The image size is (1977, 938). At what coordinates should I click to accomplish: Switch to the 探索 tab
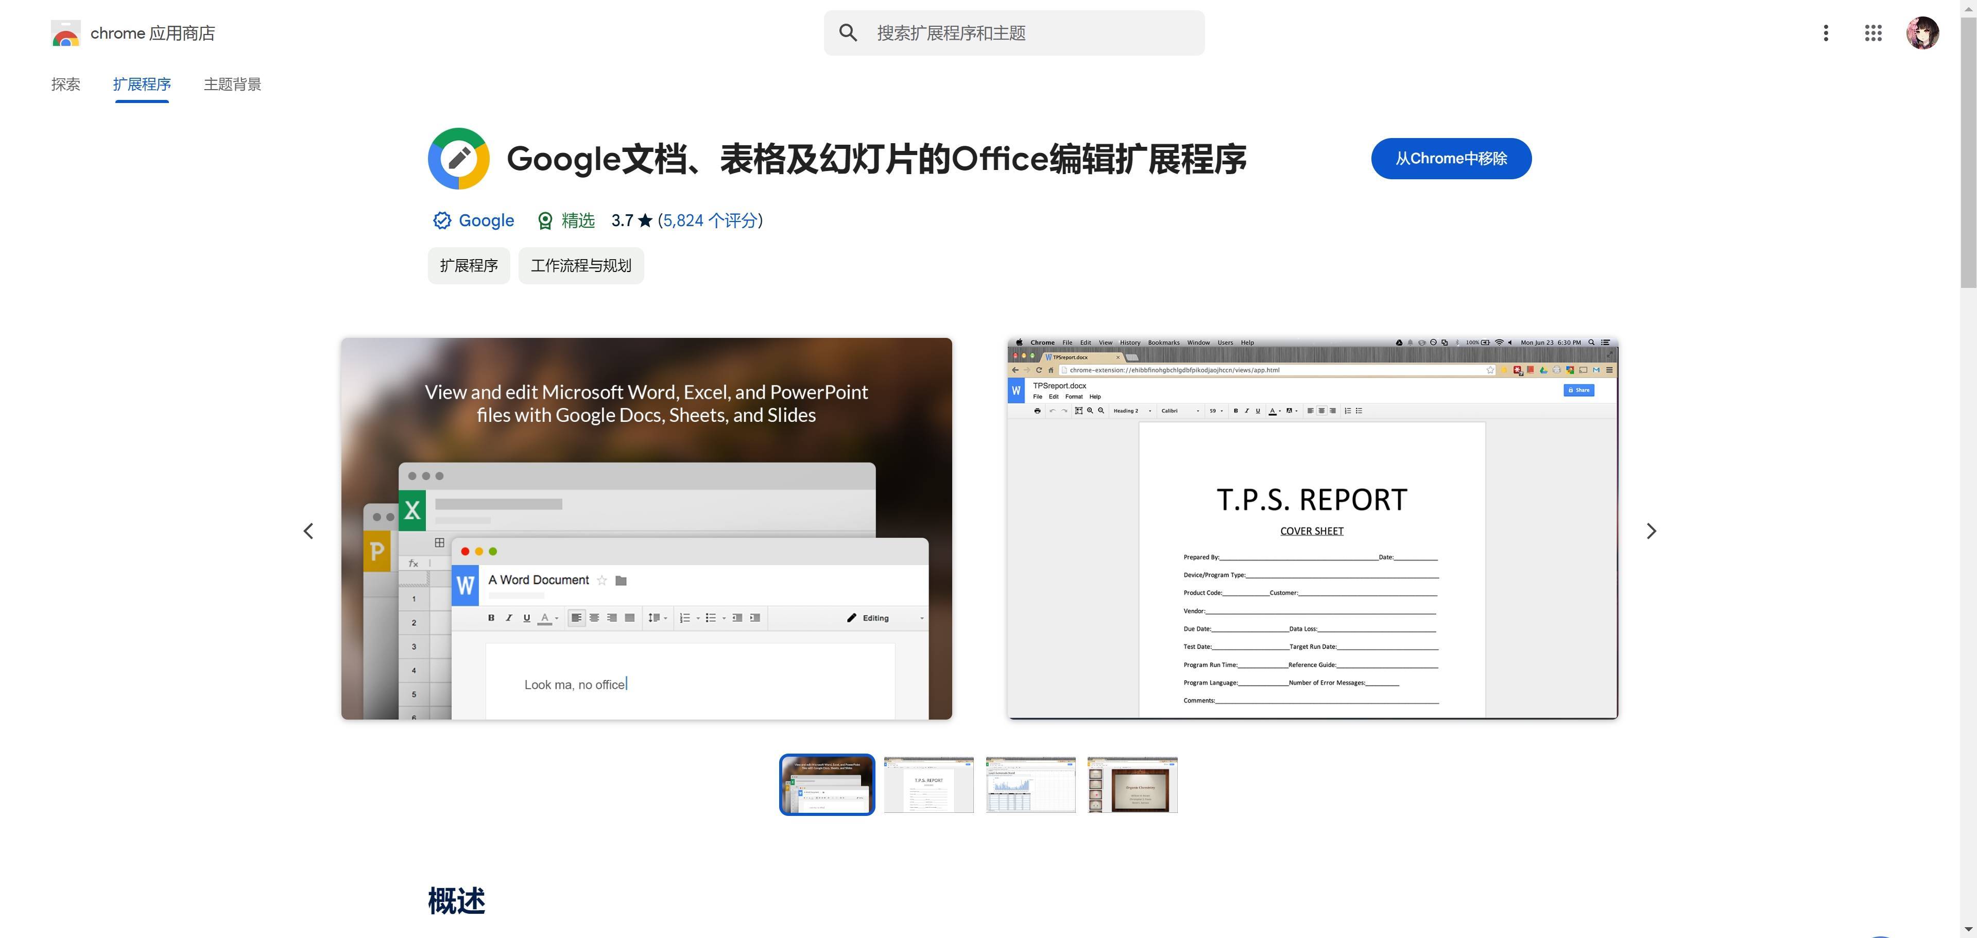point(65,84)
